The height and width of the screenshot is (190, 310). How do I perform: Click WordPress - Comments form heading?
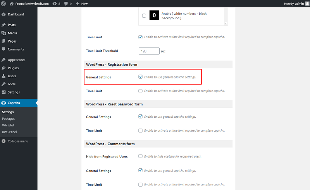(110, 144)
